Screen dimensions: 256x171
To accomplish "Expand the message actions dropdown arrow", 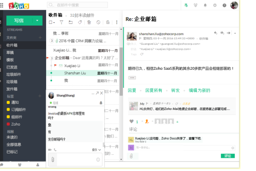I will (235, 33).
